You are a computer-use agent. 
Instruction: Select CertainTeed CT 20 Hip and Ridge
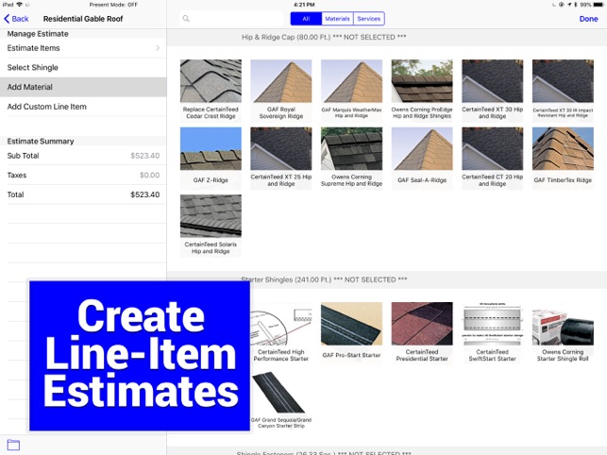click(493, 158)
